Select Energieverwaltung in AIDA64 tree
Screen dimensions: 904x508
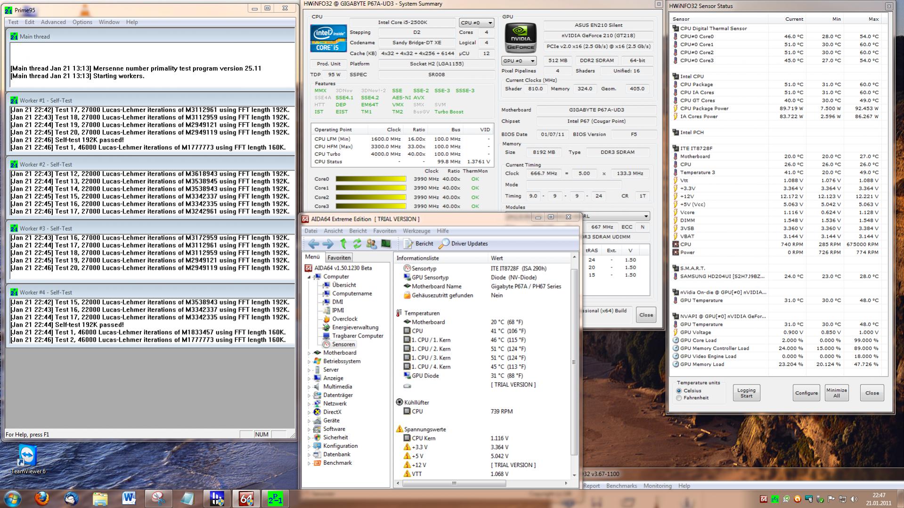click(355, 328)
